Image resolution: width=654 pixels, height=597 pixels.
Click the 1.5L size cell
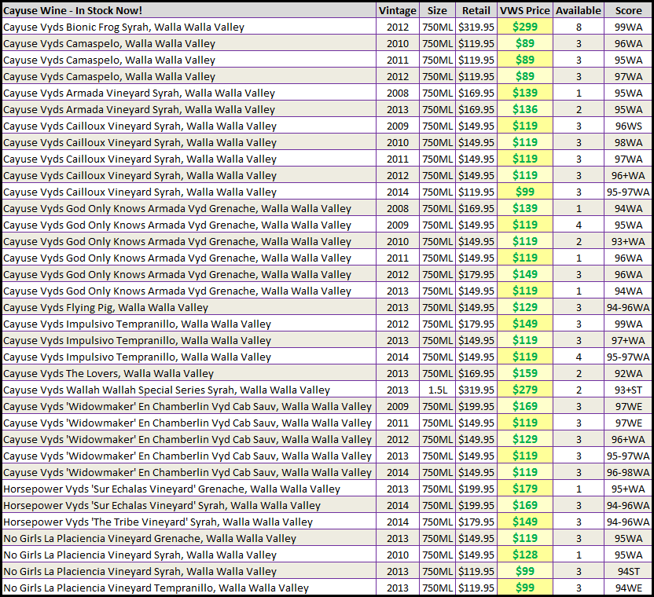tap(438, 390)
